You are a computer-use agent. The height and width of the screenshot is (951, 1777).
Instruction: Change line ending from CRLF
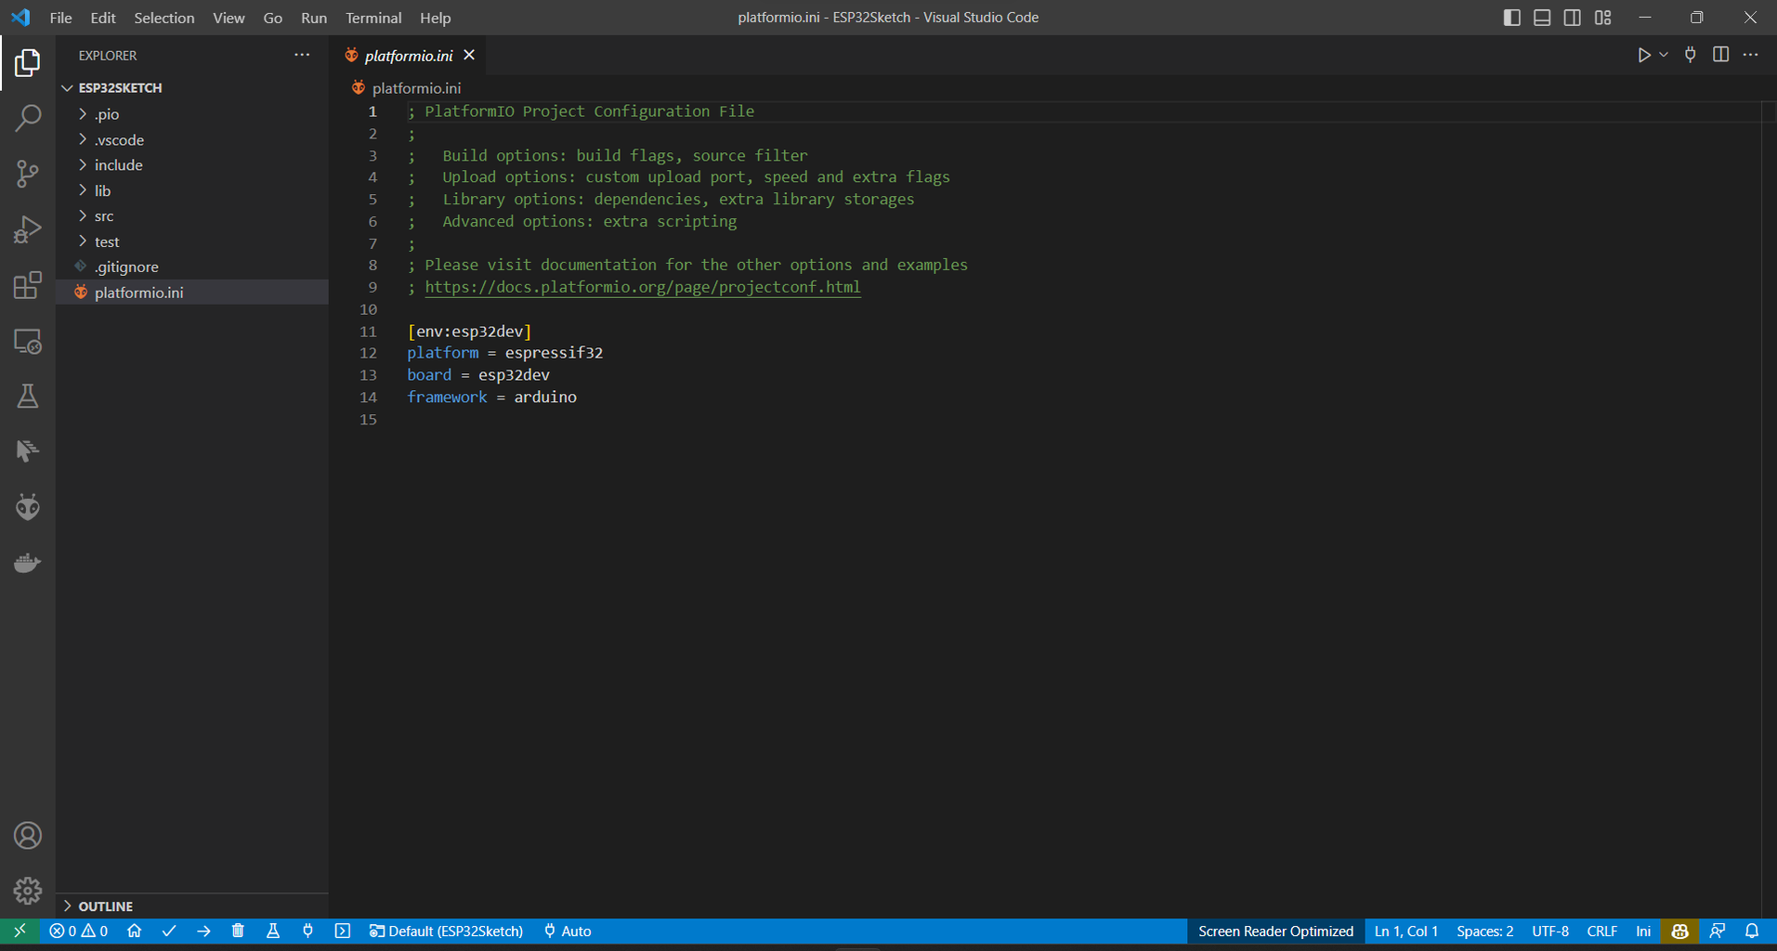[1602, 931]
